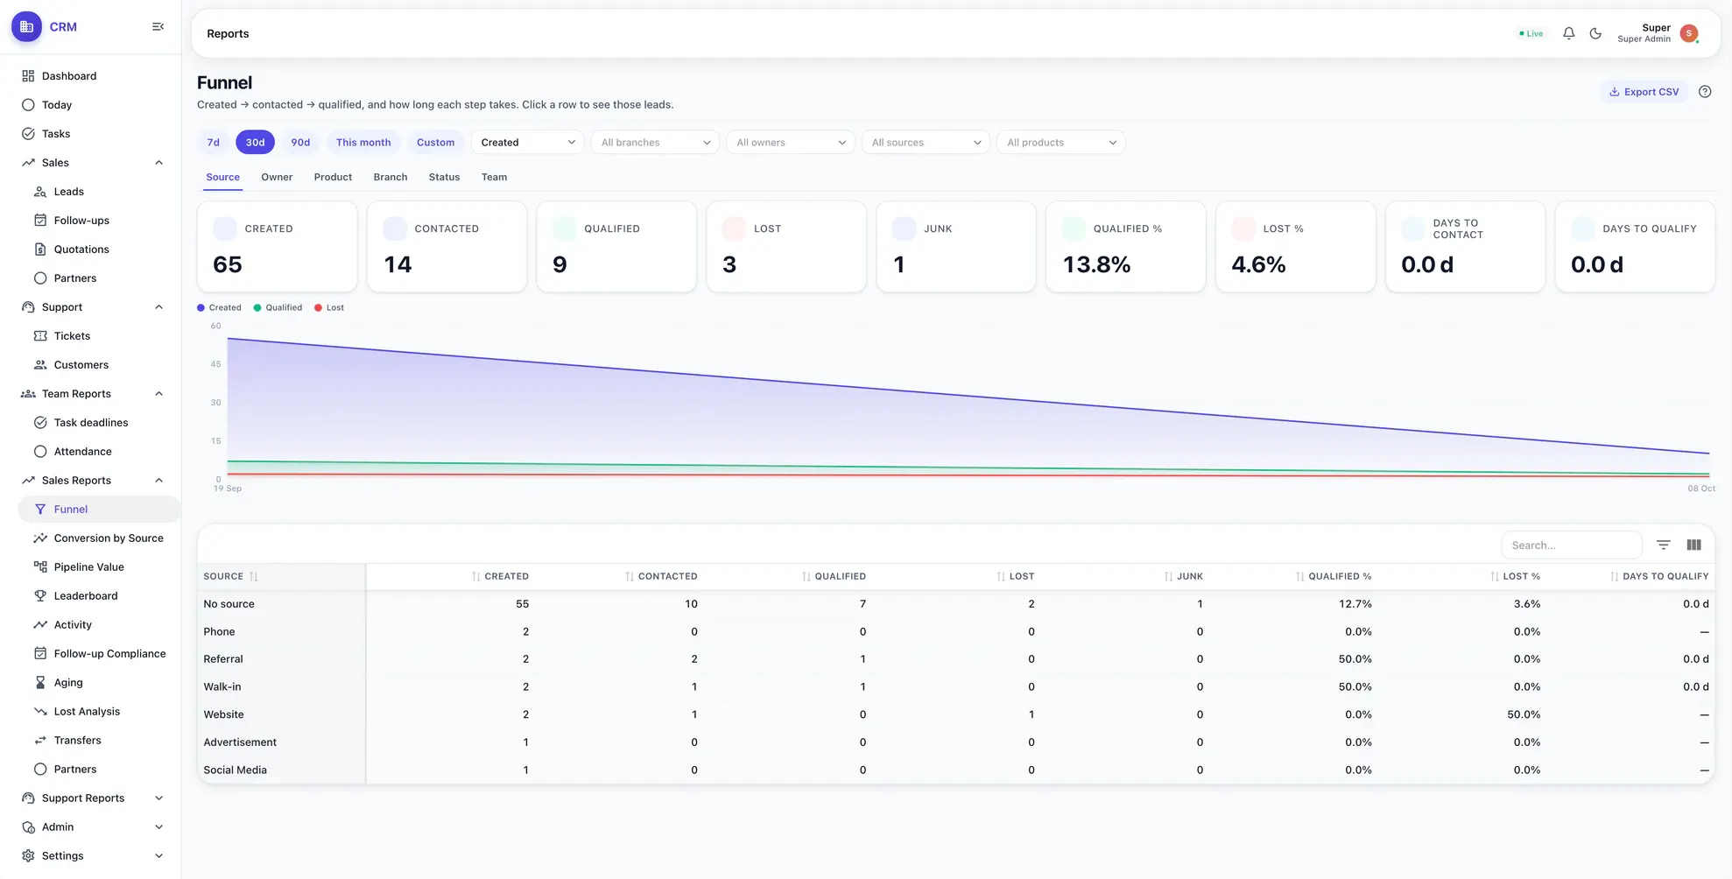Screen dimensions: 1732x879
Task: Toggle the Created series in legend
Action: 219,308
